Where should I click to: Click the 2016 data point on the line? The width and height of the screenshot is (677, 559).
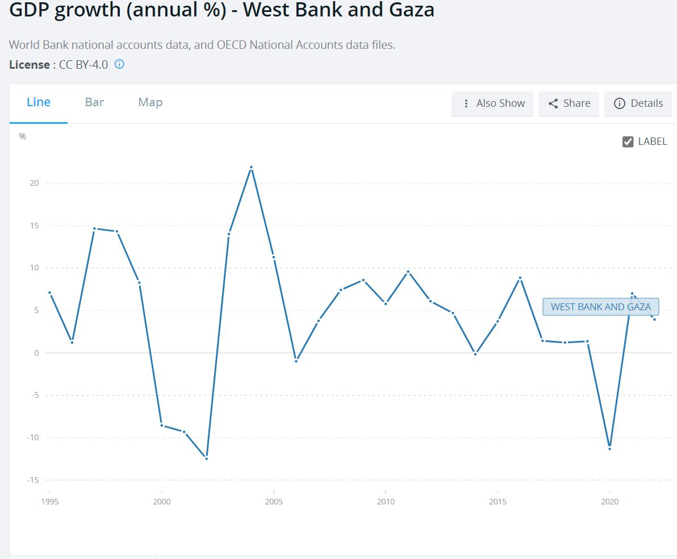pos(520,278)
